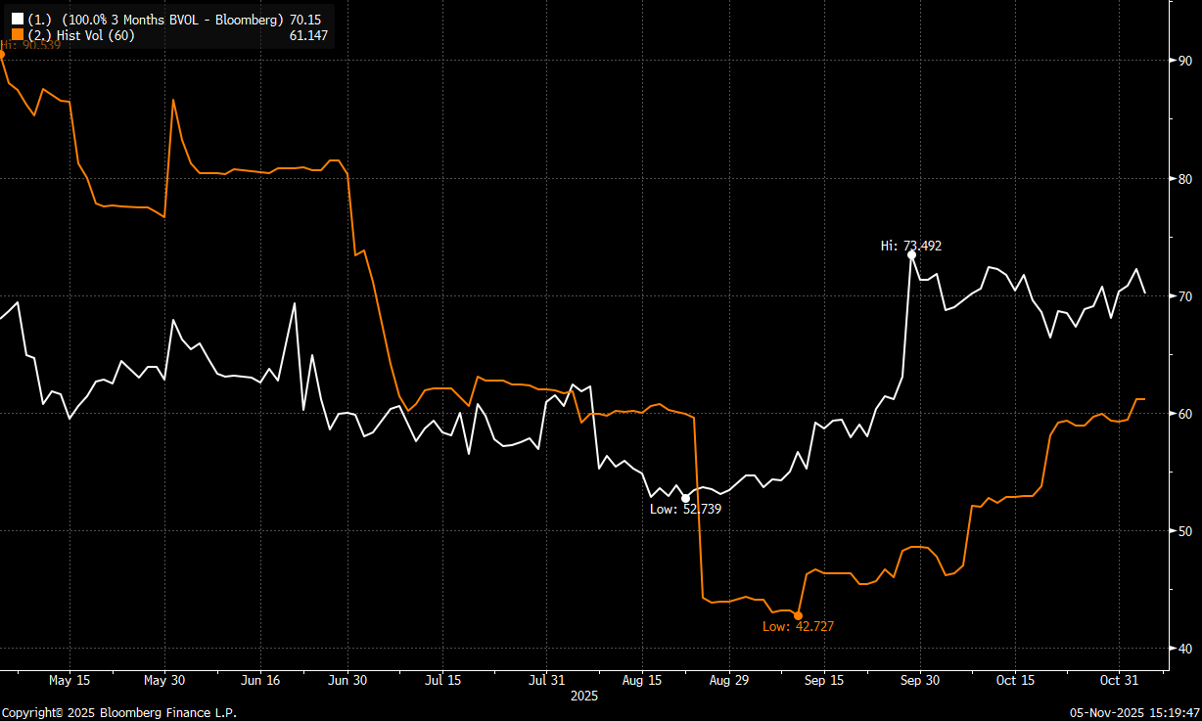This screenshot has width=1202, height=721.
Task: Click the 40 tick on the price axis
Action: (x=1184, y=649)
